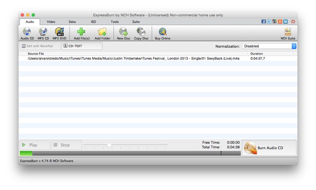This screenshot has width=316, height=190.
Task: Start a New Disc project
Action: (x=124, y=33)
